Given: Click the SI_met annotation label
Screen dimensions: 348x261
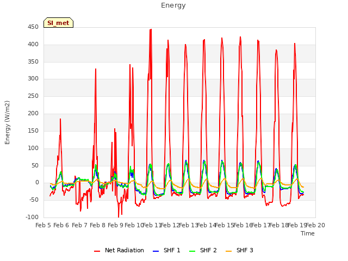Looking at the screenshot, I should 58,23.
